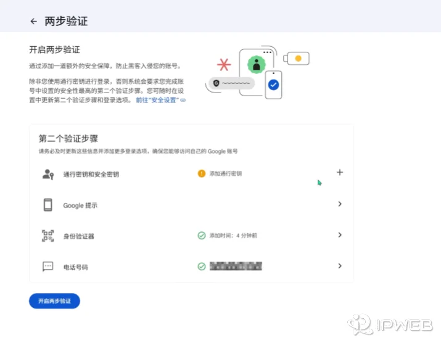441x343 pixels.
Task: Click the link icon after 安全设置
Action: click(x=183, y=100)
